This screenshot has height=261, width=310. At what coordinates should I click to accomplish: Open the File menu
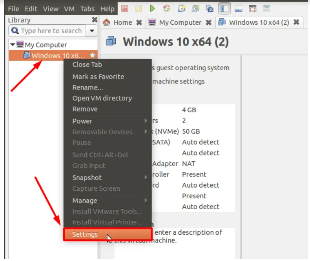click(x=13, y=9)
